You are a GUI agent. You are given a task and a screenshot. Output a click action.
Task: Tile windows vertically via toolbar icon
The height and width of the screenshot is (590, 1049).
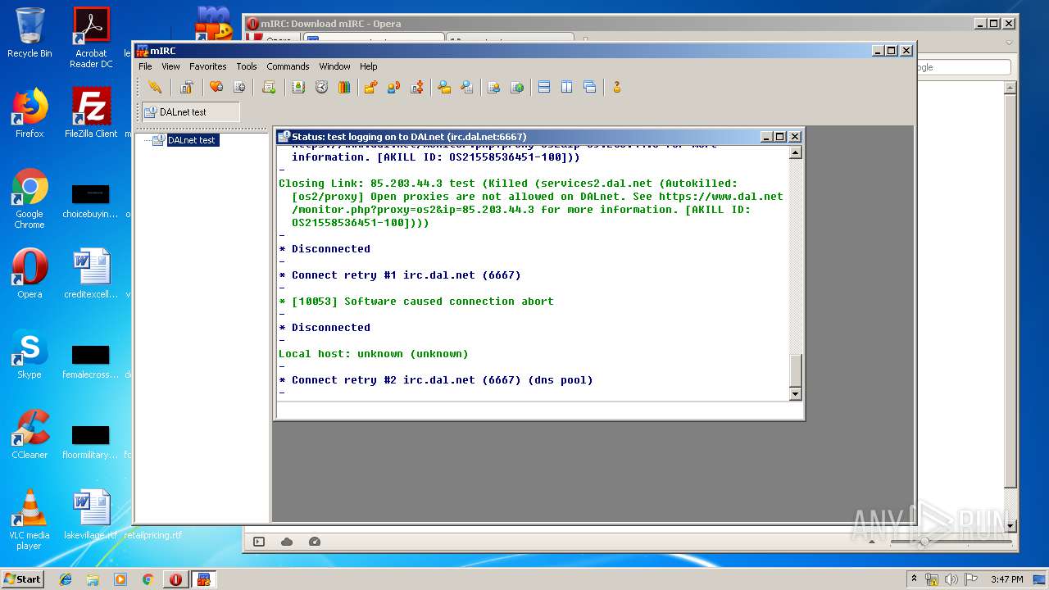(x=567, y=87)
